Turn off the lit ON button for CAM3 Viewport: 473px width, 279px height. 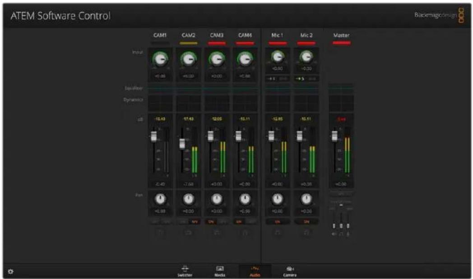[x=211, y=221]
